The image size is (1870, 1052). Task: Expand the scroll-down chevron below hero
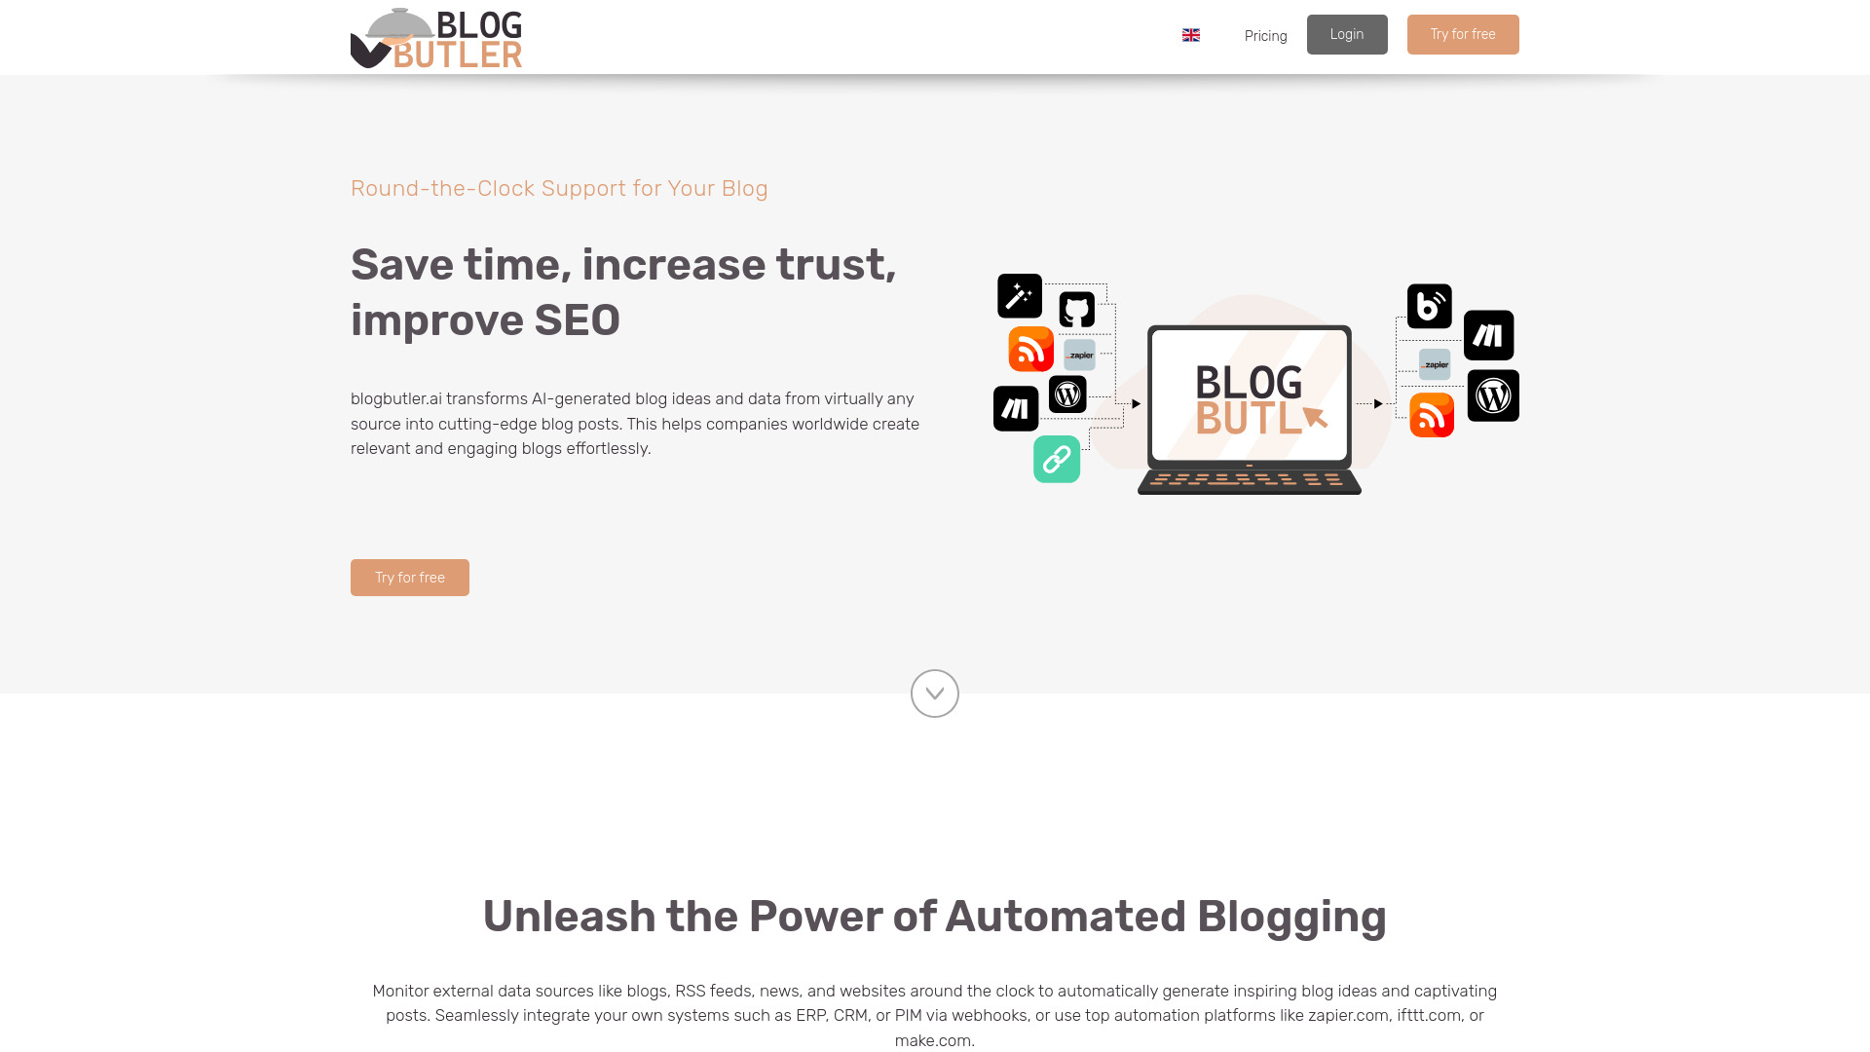(x=935, y=694)
